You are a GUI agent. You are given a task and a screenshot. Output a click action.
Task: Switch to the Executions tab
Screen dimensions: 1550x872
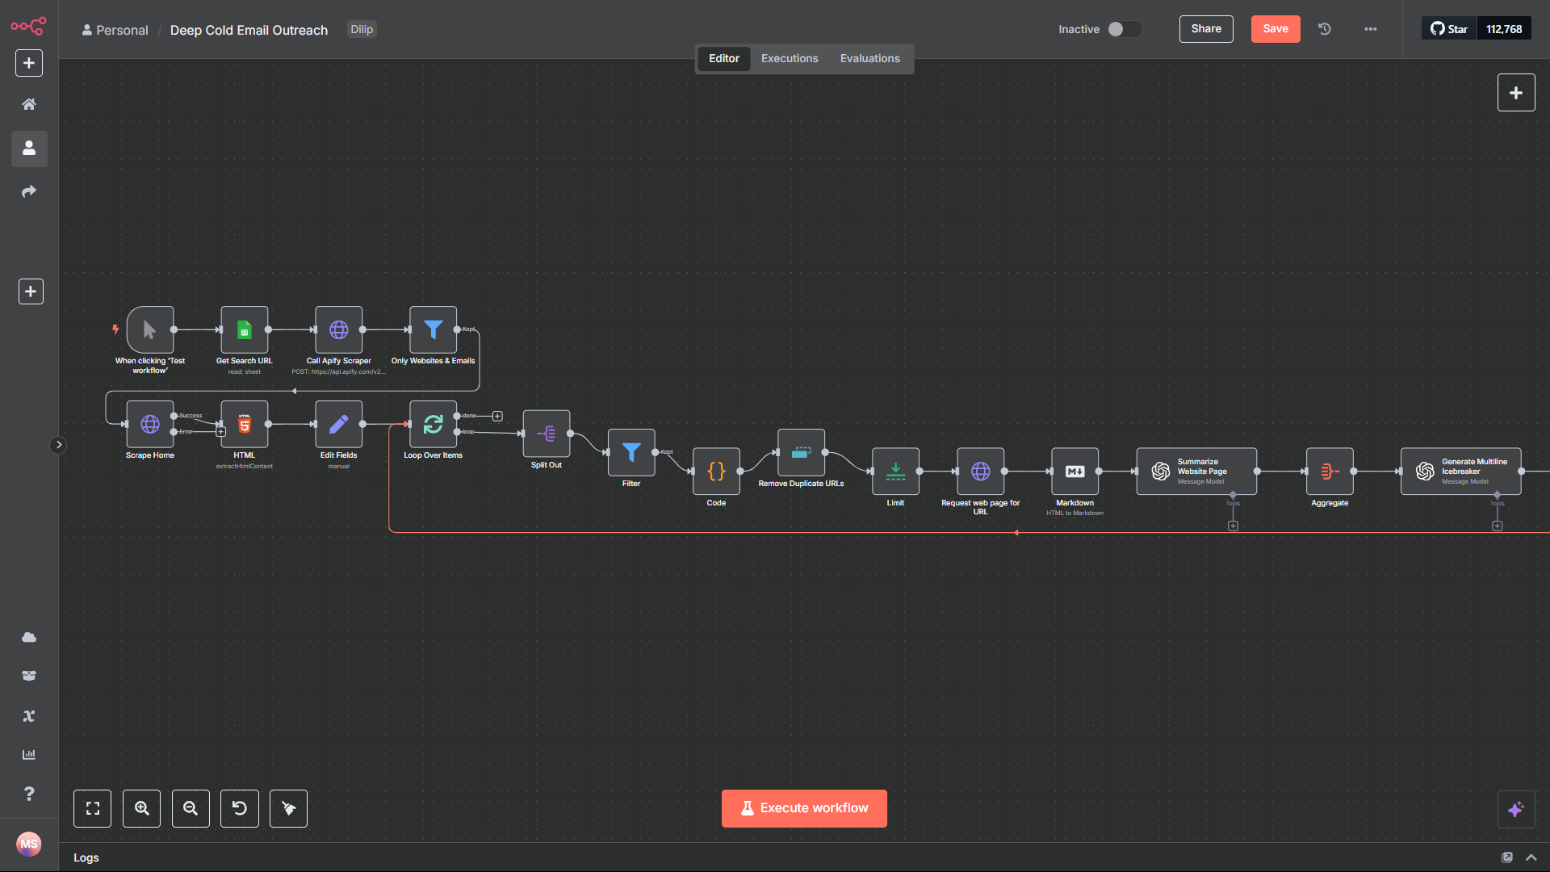pos(789,58)
